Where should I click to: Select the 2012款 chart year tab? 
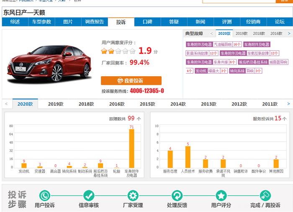click(x=239, y=104)
